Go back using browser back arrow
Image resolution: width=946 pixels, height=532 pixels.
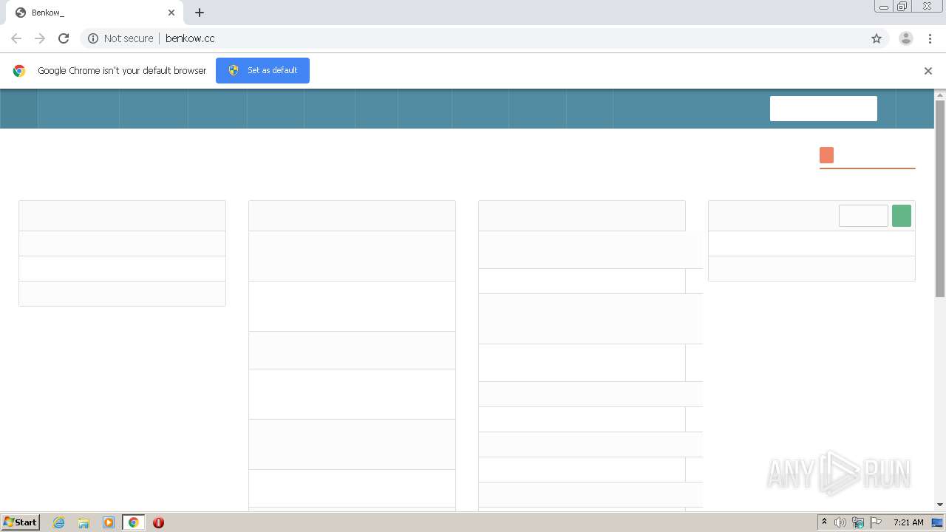(x=16, y=38)
